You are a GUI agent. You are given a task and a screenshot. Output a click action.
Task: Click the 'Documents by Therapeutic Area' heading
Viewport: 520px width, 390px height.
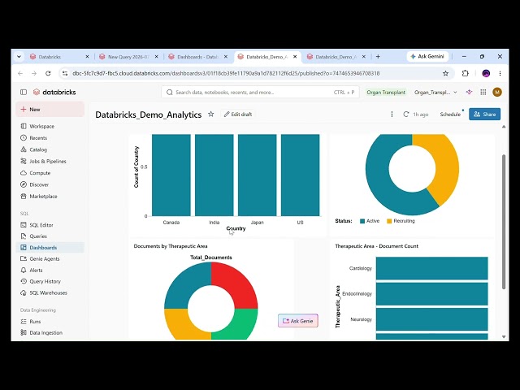pos(171,246)
